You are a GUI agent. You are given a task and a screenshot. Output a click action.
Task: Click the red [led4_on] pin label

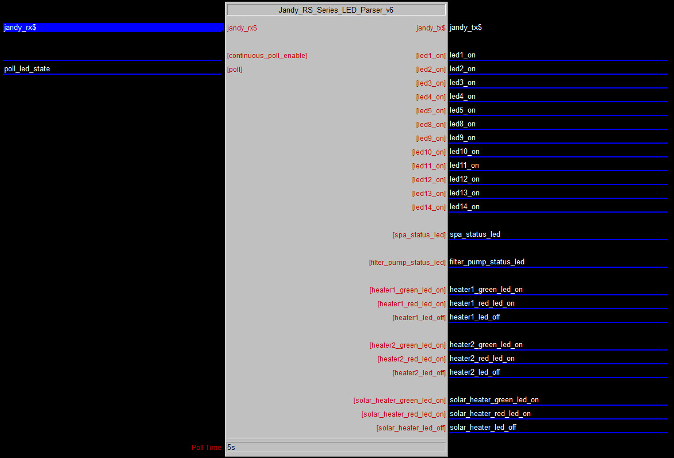tap(431, 97)
